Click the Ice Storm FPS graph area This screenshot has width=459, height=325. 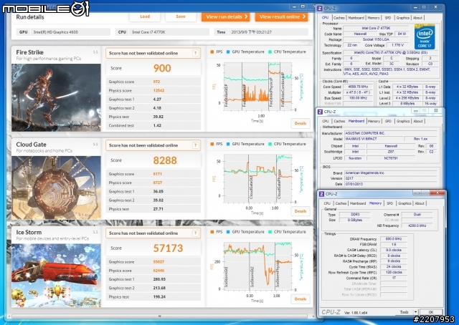coord(257,266)
